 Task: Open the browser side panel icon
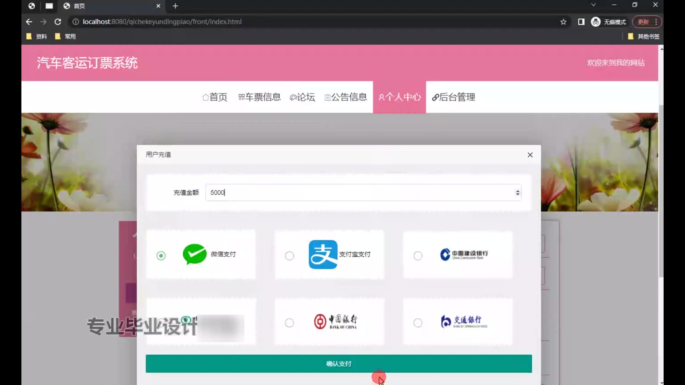(581, 22)
